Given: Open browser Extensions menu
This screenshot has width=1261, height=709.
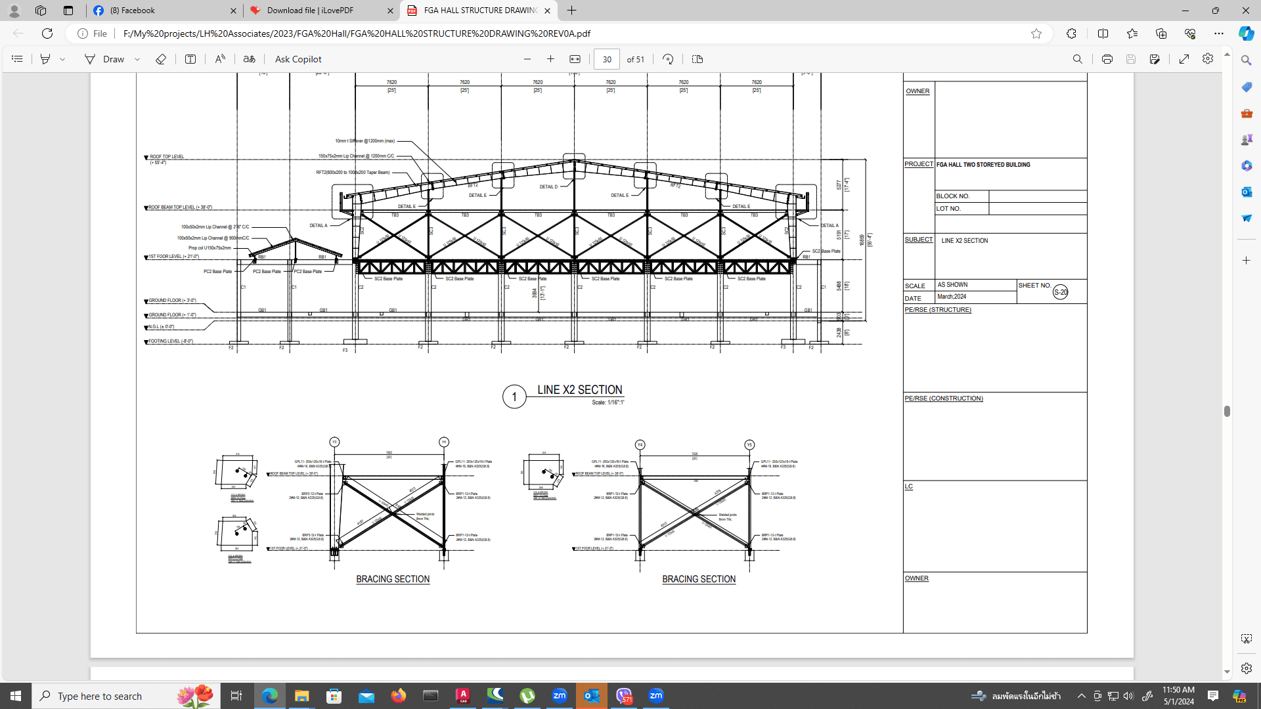Looking at the screenshot, I should (1071, 33).
